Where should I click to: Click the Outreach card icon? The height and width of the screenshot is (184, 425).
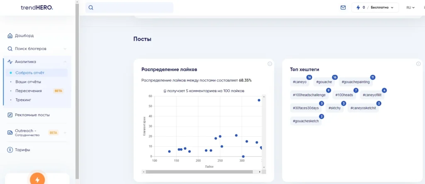(x=10, y=133)
